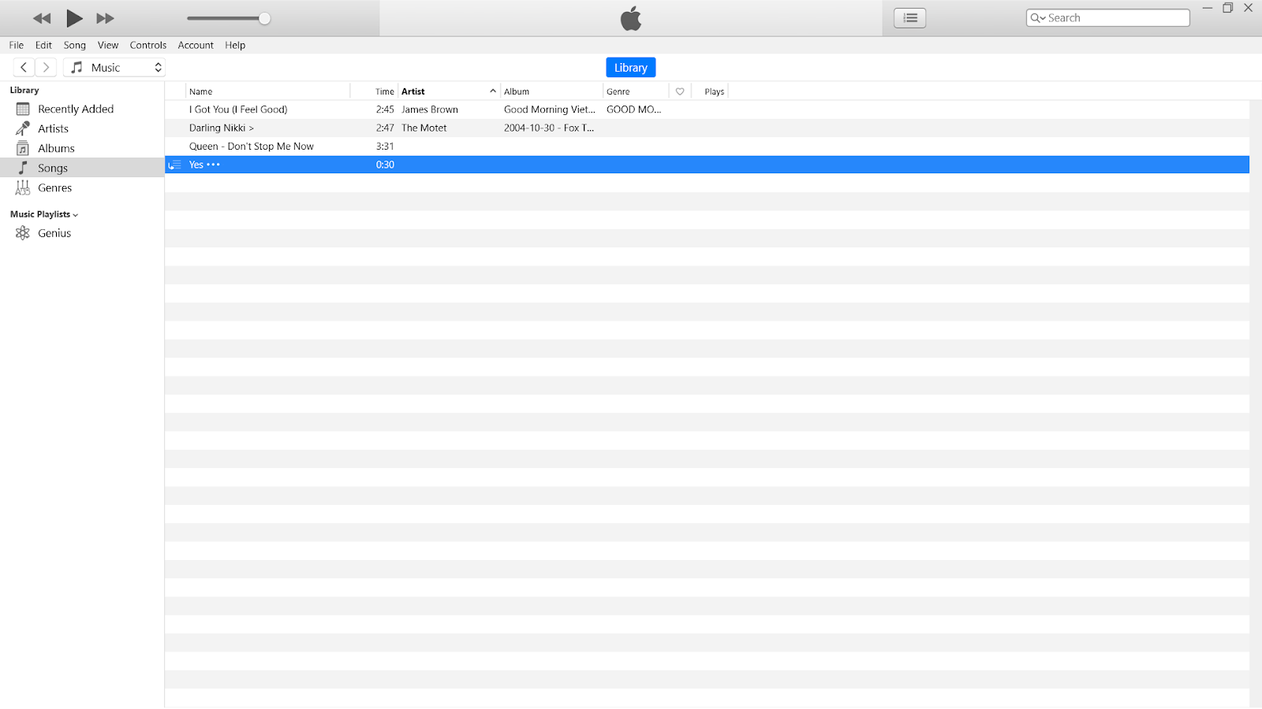Sort by the Genre column header
1262x709 pixels.
click(x=636, y=91)
